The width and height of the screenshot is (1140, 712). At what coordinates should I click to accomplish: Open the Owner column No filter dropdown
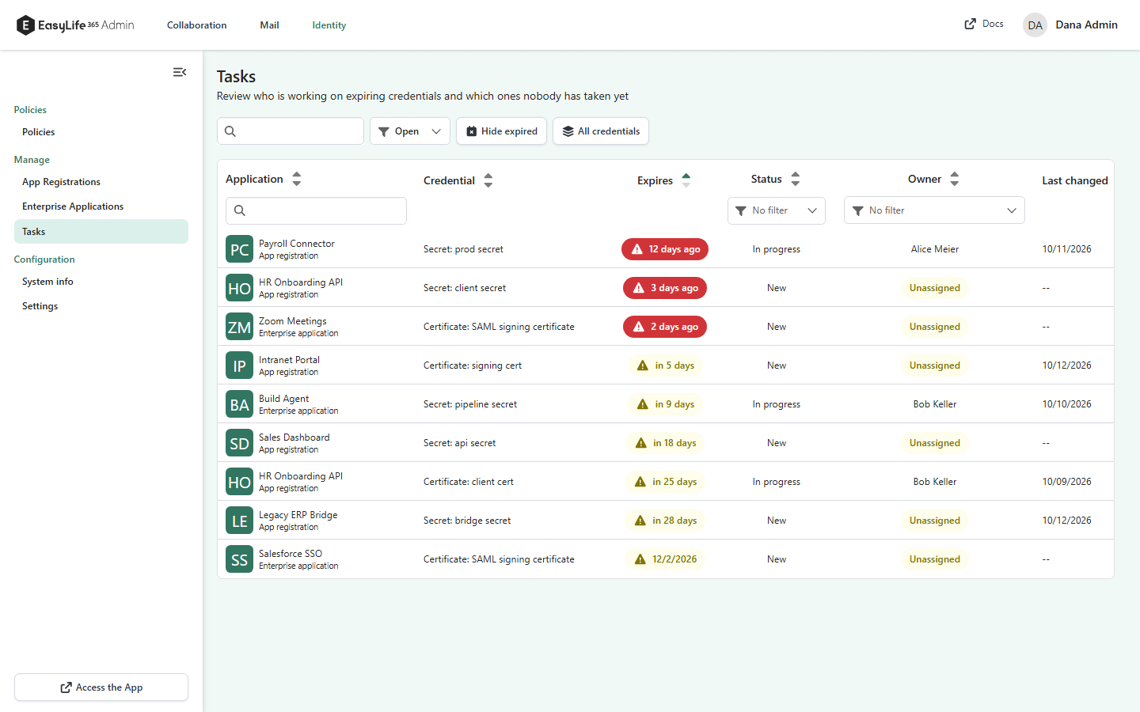934,210
